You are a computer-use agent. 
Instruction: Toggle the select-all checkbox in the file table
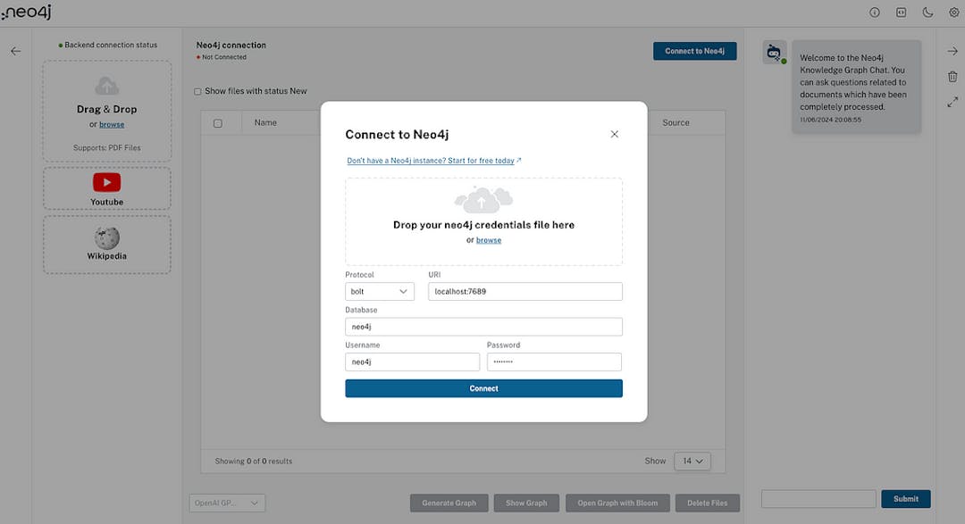tap(218, 122)
